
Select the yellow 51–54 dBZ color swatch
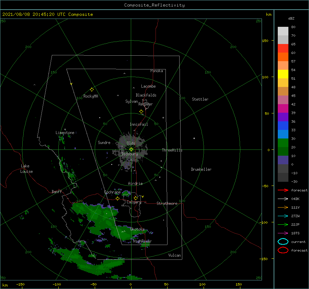click(283, 74)
